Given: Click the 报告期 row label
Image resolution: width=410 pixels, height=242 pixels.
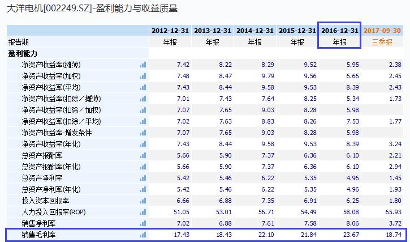Looking at the screenshot, I should (x=18, y=42).
